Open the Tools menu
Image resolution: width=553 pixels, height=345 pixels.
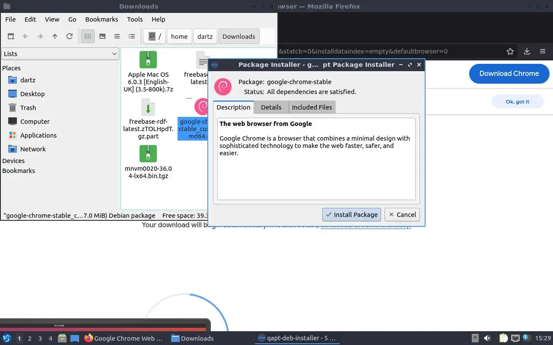click(135, 19)
